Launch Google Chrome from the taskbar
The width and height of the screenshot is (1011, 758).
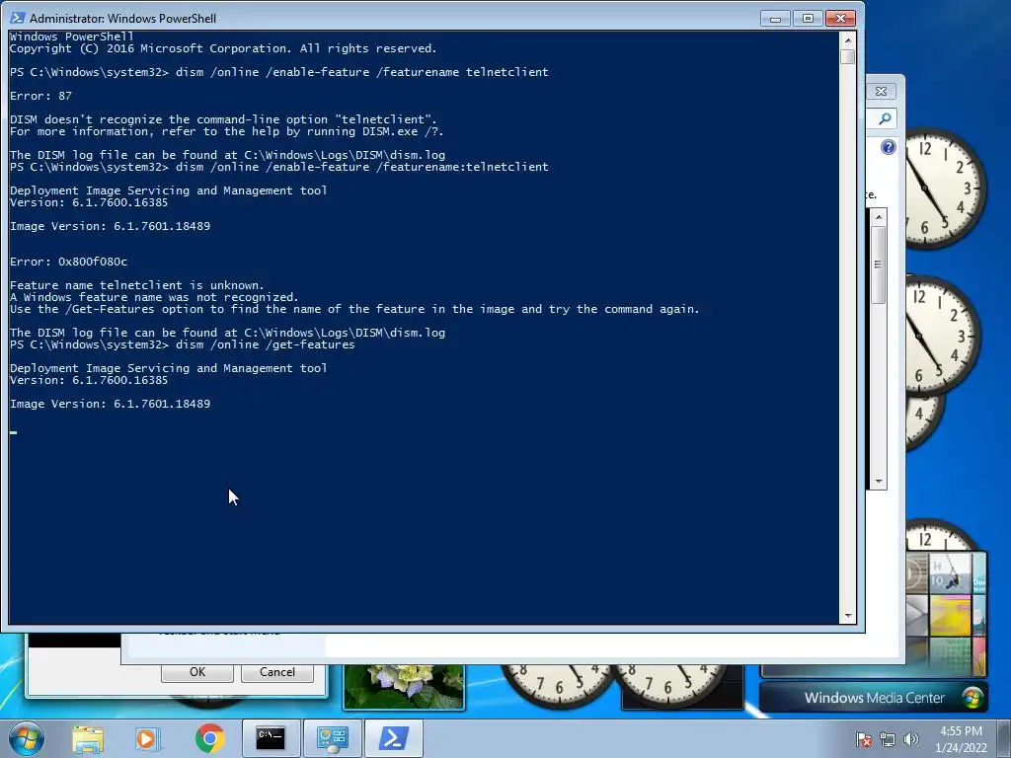pyautogui.click(x=210, y=738)
